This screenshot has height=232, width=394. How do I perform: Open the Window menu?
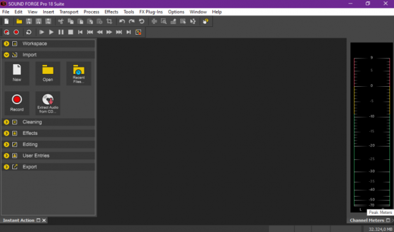198,12
